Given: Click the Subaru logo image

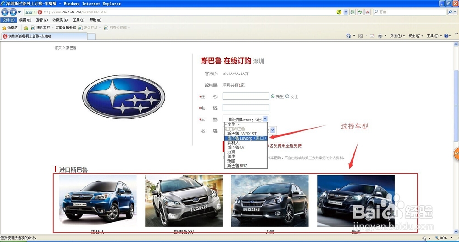Looking at the screenshot, I should click(123, 97).
